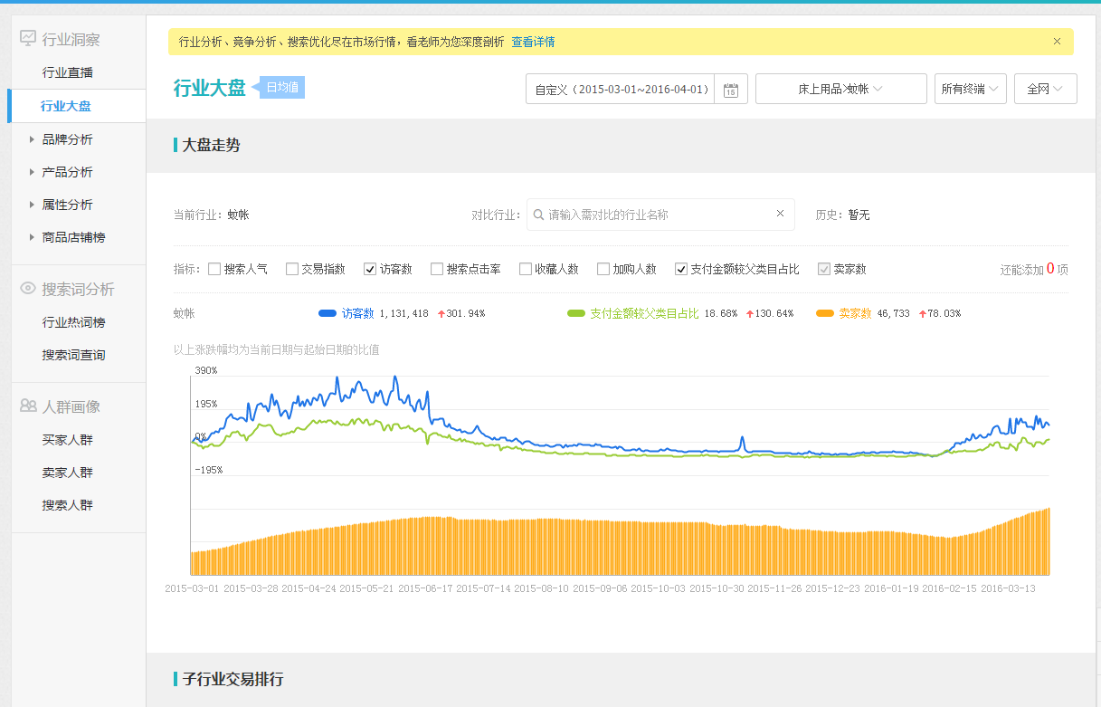
Task: Focus the 对比行业 name input field
Action: [x=659, y=215]
